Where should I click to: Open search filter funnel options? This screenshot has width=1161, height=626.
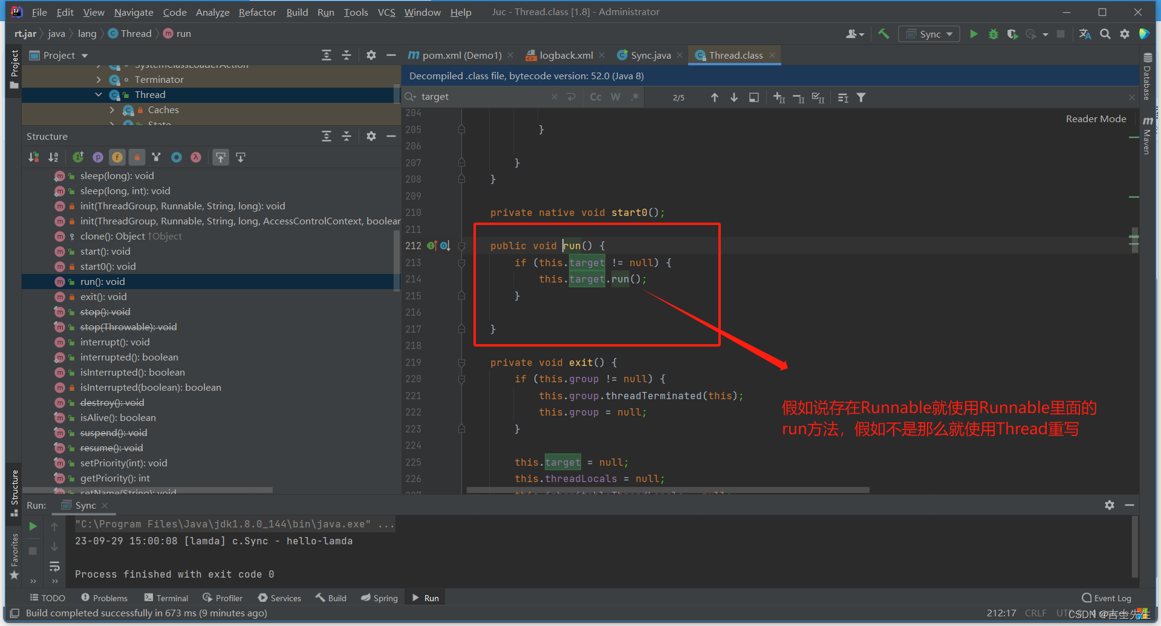coord(862,97)
